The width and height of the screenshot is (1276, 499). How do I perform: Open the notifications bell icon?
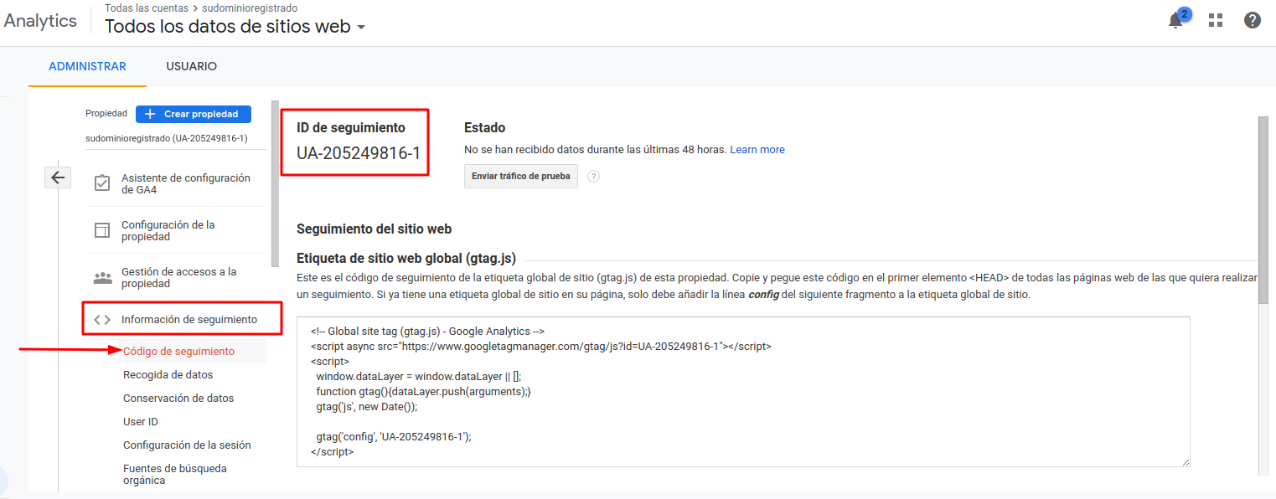pyautogui.click(x=1176, y=20)
